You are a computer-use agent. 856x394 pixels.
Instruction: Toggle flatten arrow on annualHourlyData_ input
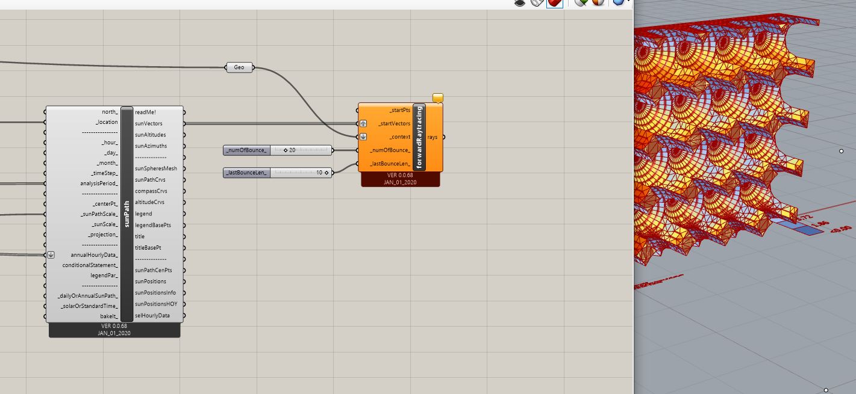pyautogui.click(x=51, y=254)
